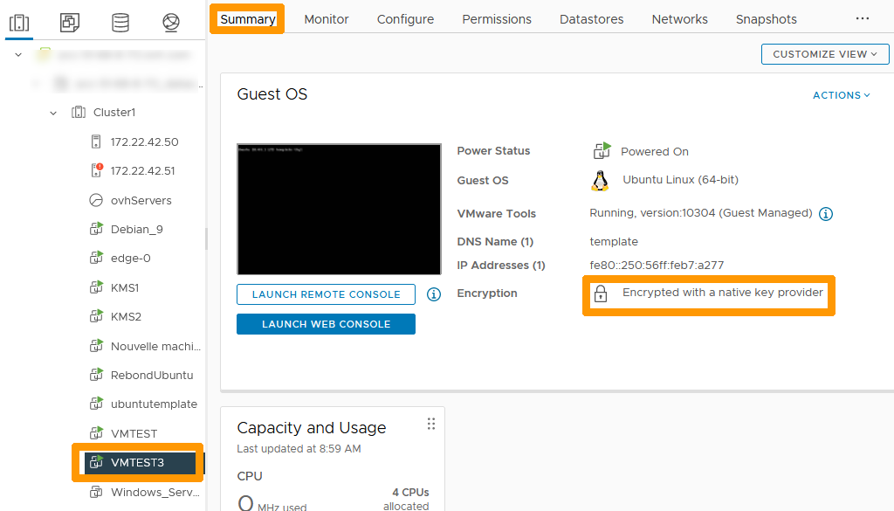Click the Ubuntu Linux penguin guest OS icon
Screen dimensions: 894x511
pos(600,182)
